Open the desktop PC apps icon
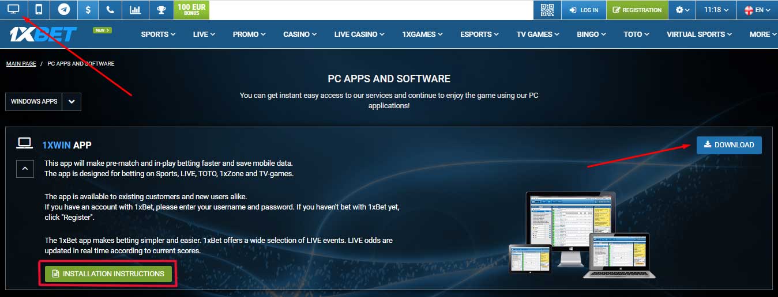Viewport: 778px width, 297px height. (x=13, y=9)
